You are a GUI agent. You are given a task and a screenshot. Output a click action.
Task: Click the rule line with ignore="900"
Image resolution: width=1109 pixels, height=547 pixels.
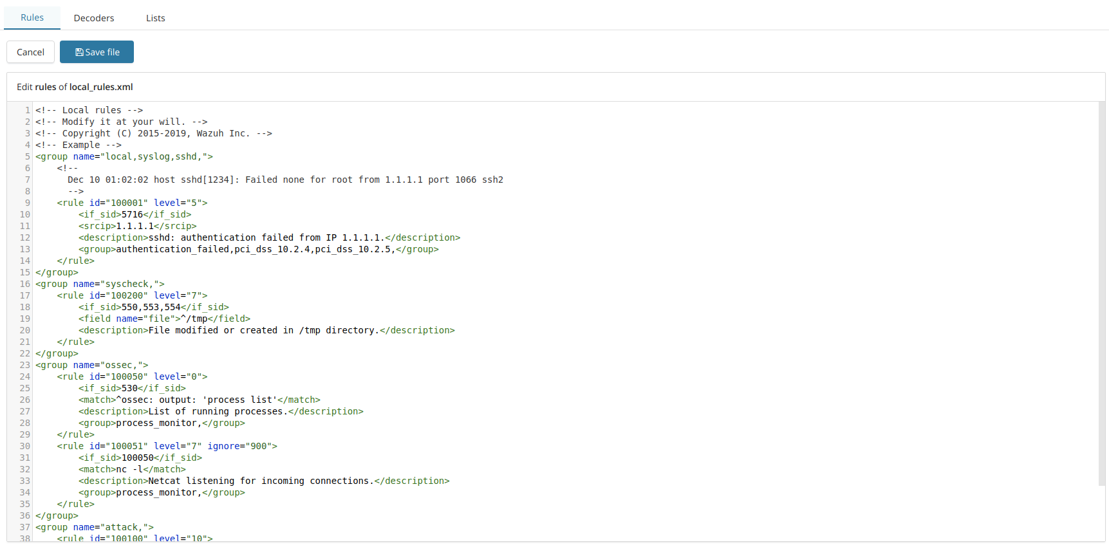coord(167,446)
